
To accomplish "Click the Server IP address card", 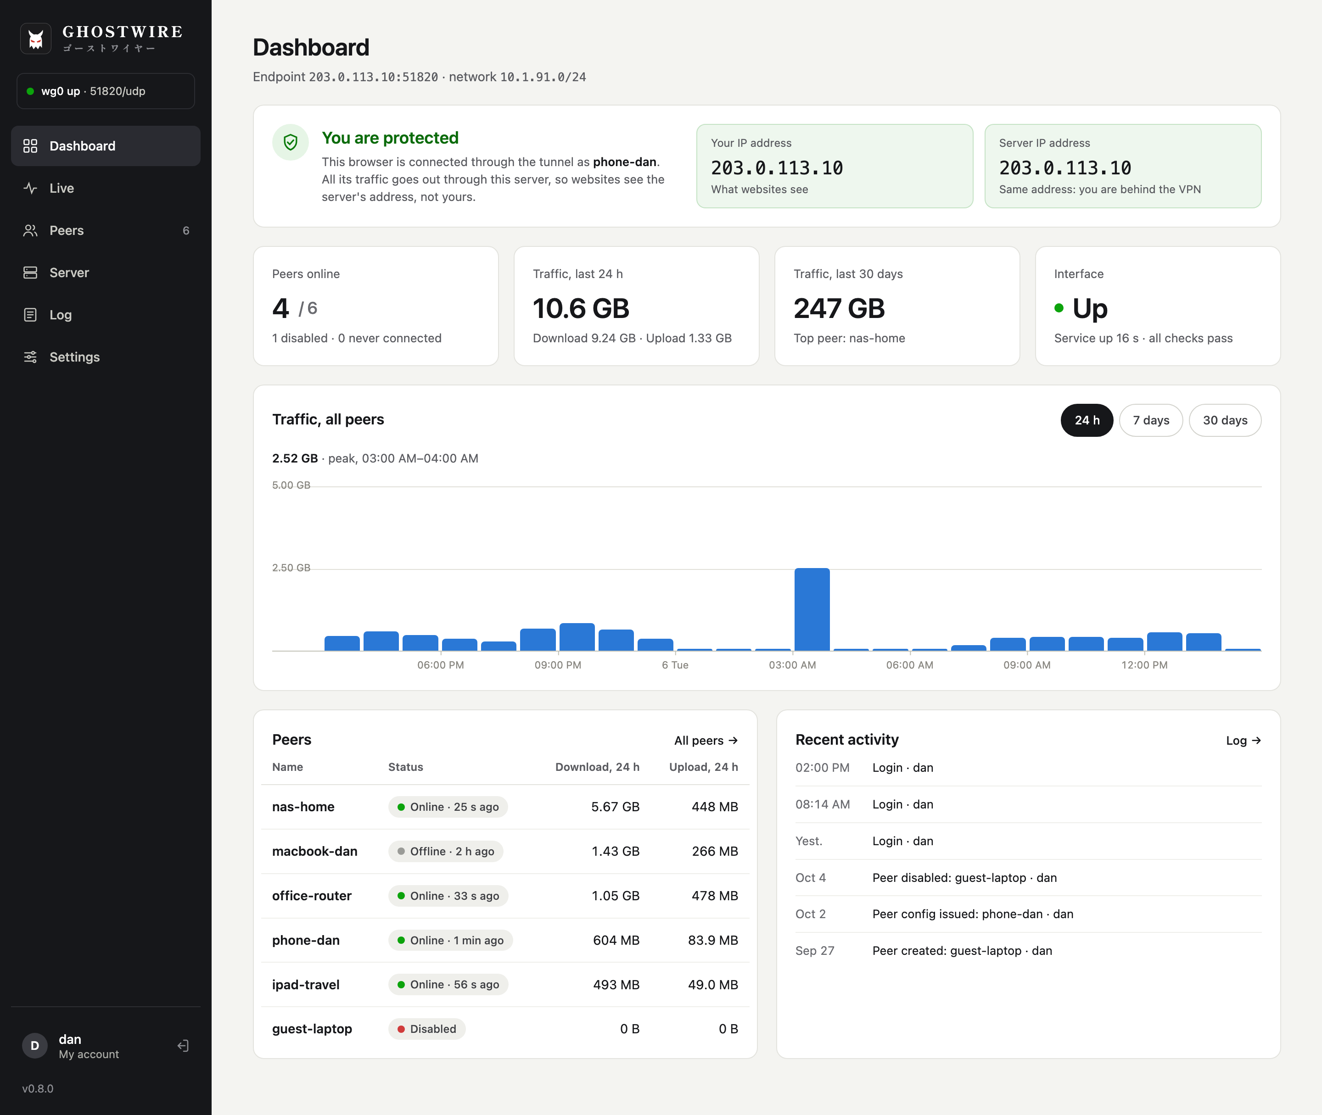I will point(1123,166).
